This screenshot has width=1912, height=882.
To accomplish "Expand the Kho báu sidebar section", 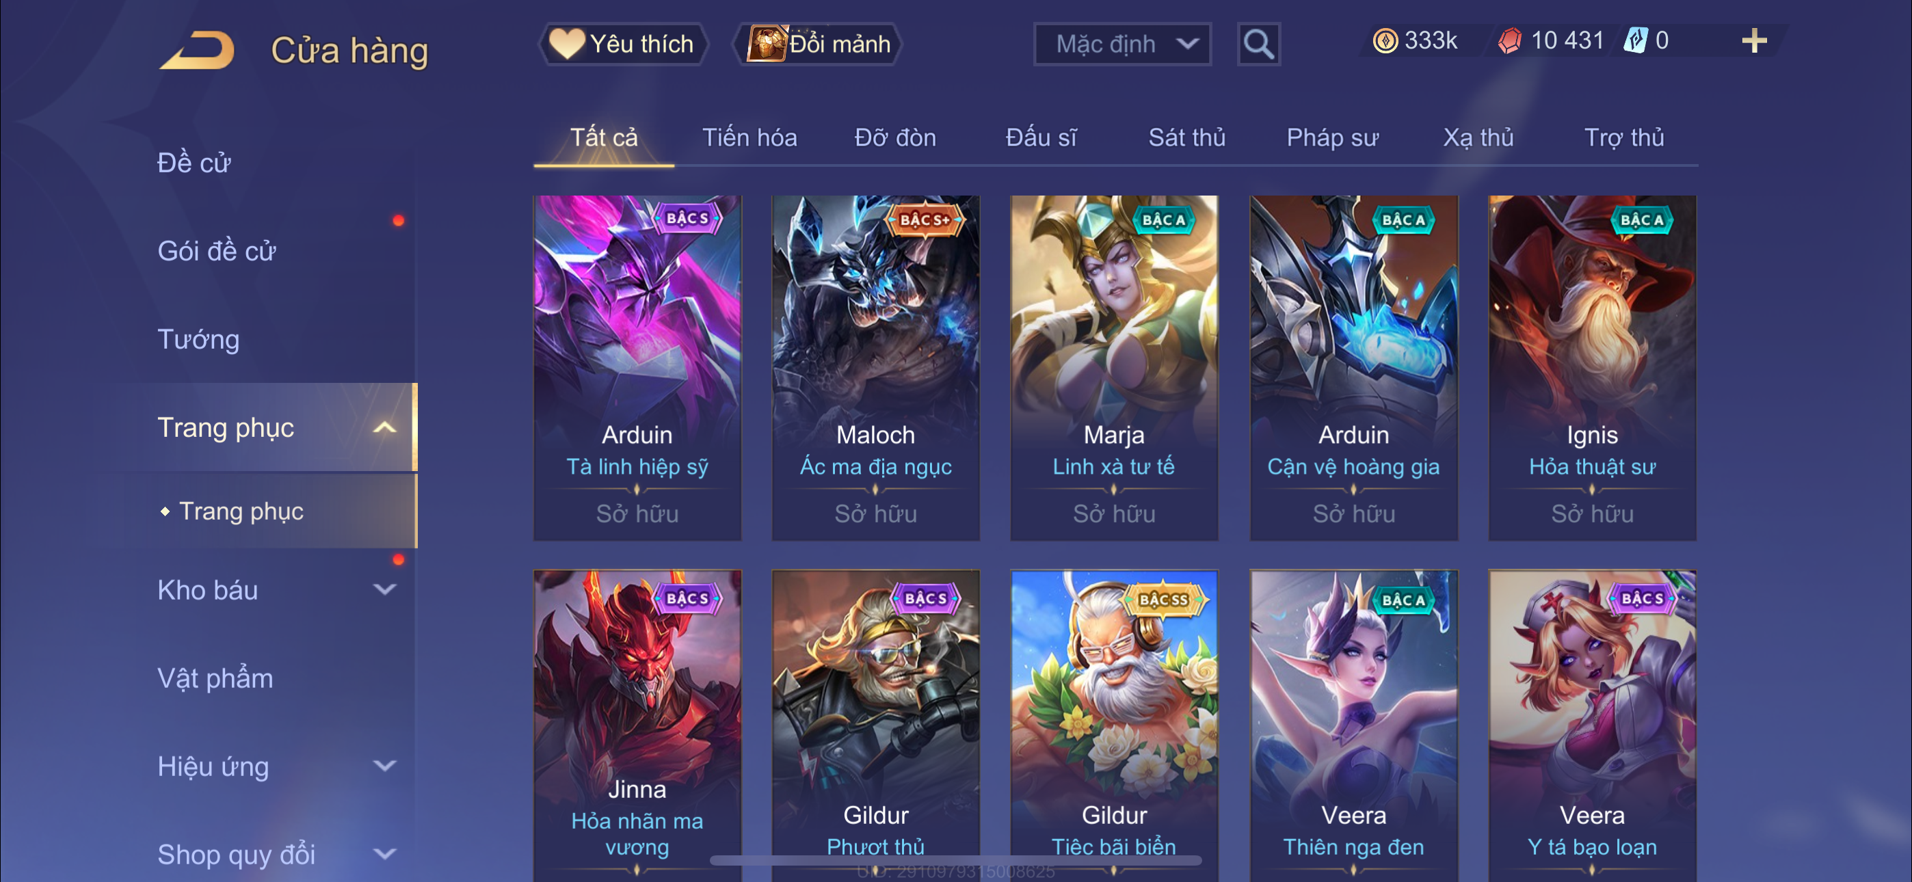I will [x=384, y=590].
